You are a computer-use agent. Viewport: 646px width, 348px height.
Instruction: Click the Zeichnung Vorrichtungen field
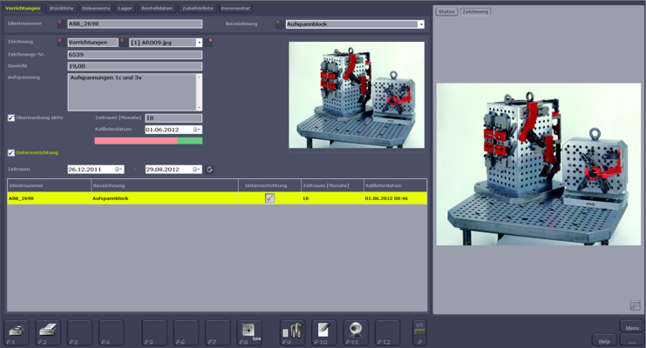point(92,42)
